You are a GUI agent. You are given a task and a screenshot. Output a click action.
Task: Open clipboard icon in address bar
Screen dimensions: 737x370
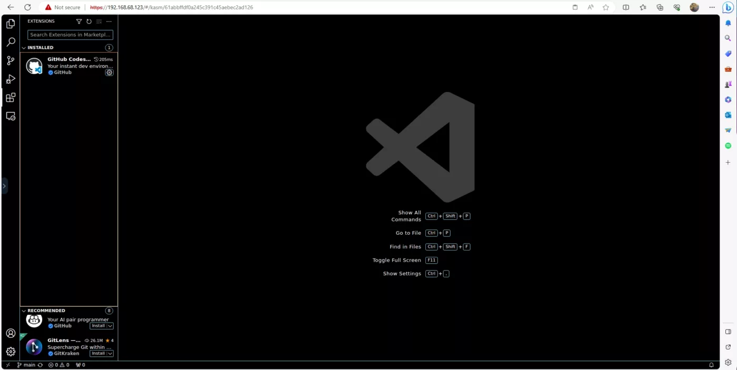pyautogui.click(x=575, y=7)
